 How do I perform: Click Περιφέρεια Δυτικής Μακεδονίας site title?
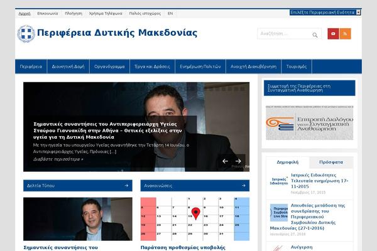point(117,33)
